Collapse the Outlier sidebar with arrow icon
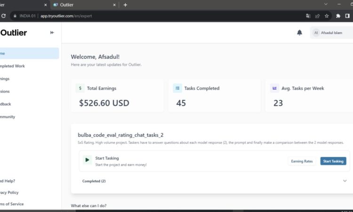This screenshot has width=353, height=212. coord(52,33)
